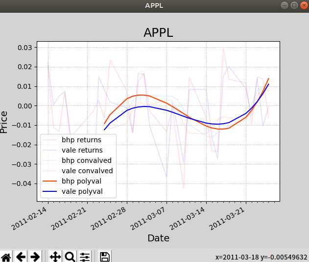
Task: Click the −0.01 y-axis tick label
Action: 22,125
